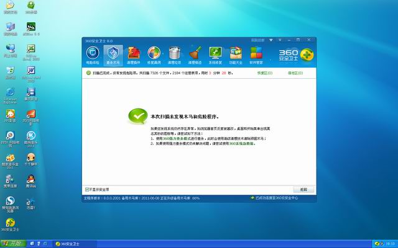Click the 360系统急救箱 link

click(241, 143)
